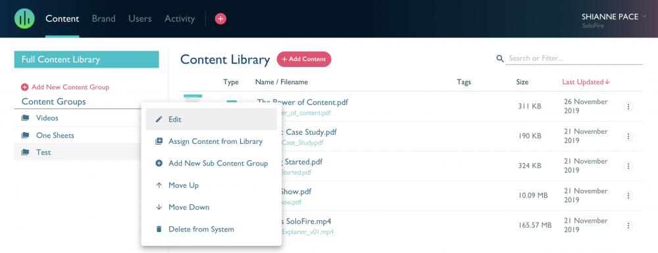Image resolution: width=658 pixels, height=253 pixels.
Task: Open The Power of Content.pdf
Action: [x=302, y=103]
